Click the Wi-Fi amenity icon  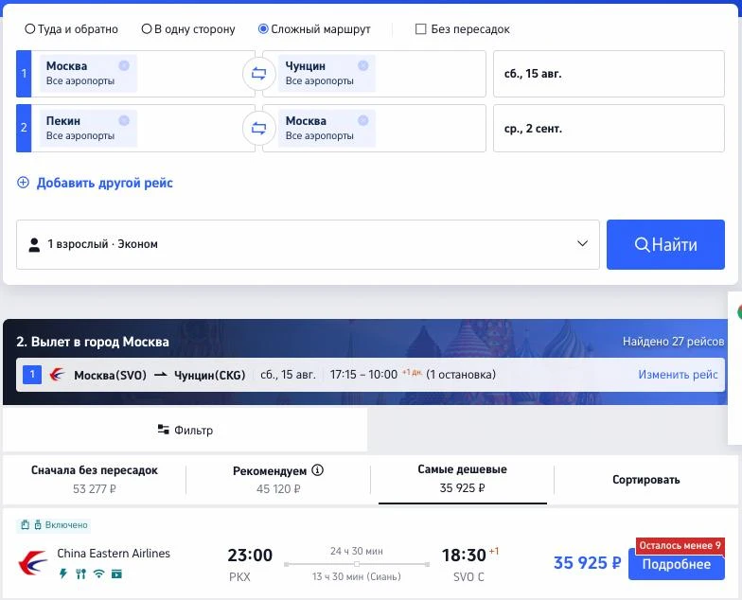(98, 574)
